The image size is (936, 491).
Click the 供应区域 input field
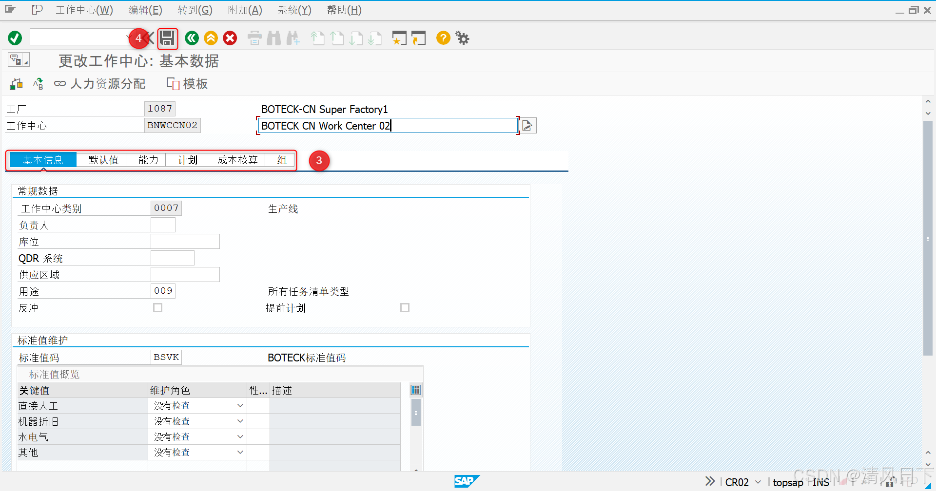pos(185,275)
